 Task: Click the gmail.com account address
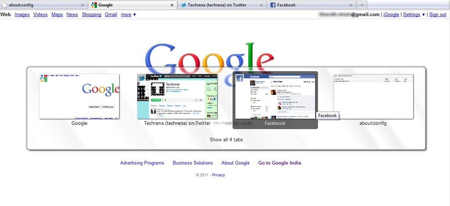pos(349,14)
